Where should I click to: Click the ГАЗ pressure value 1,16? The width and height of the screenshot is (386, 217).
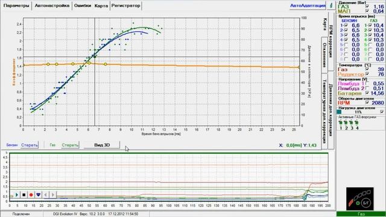click(379, 7)
